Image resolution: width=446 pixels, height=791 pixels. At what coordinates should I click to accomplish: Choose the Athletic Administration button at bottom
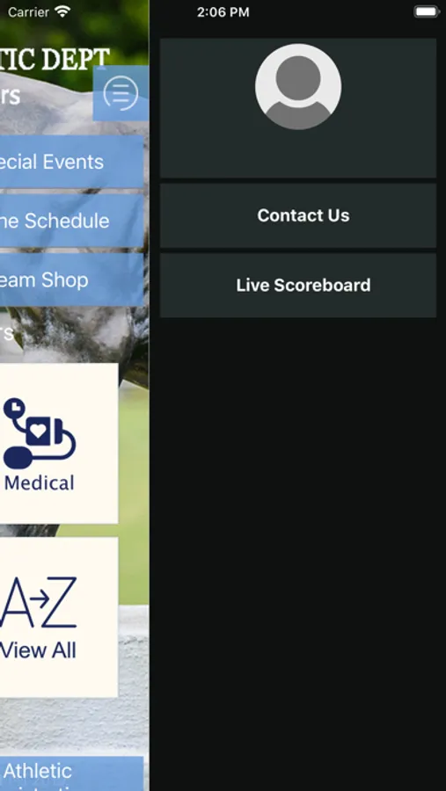coord(72,773)
